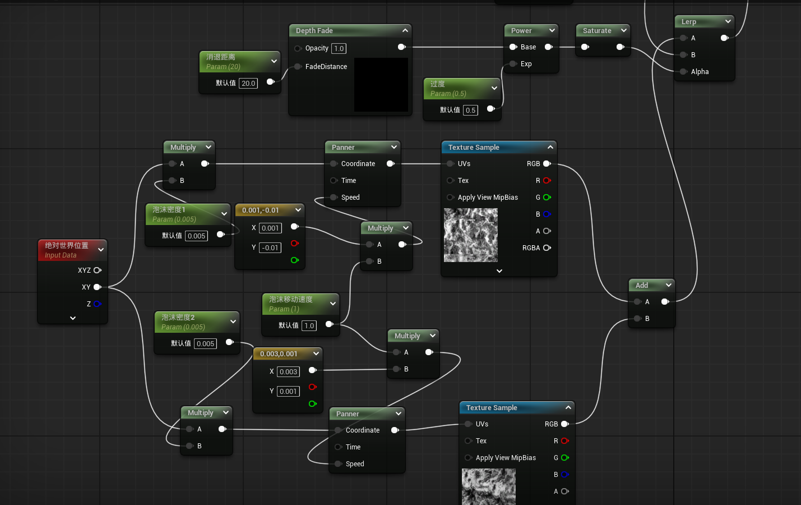Expand the Power node using its chevron
The width and height of the screenshot is (801, 505).
coord(552,30)
